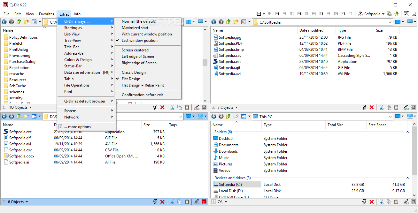Go up one folder in C:\Softpedia pane
The width and height of the screenshot is (418, 213).
[228, 22]
